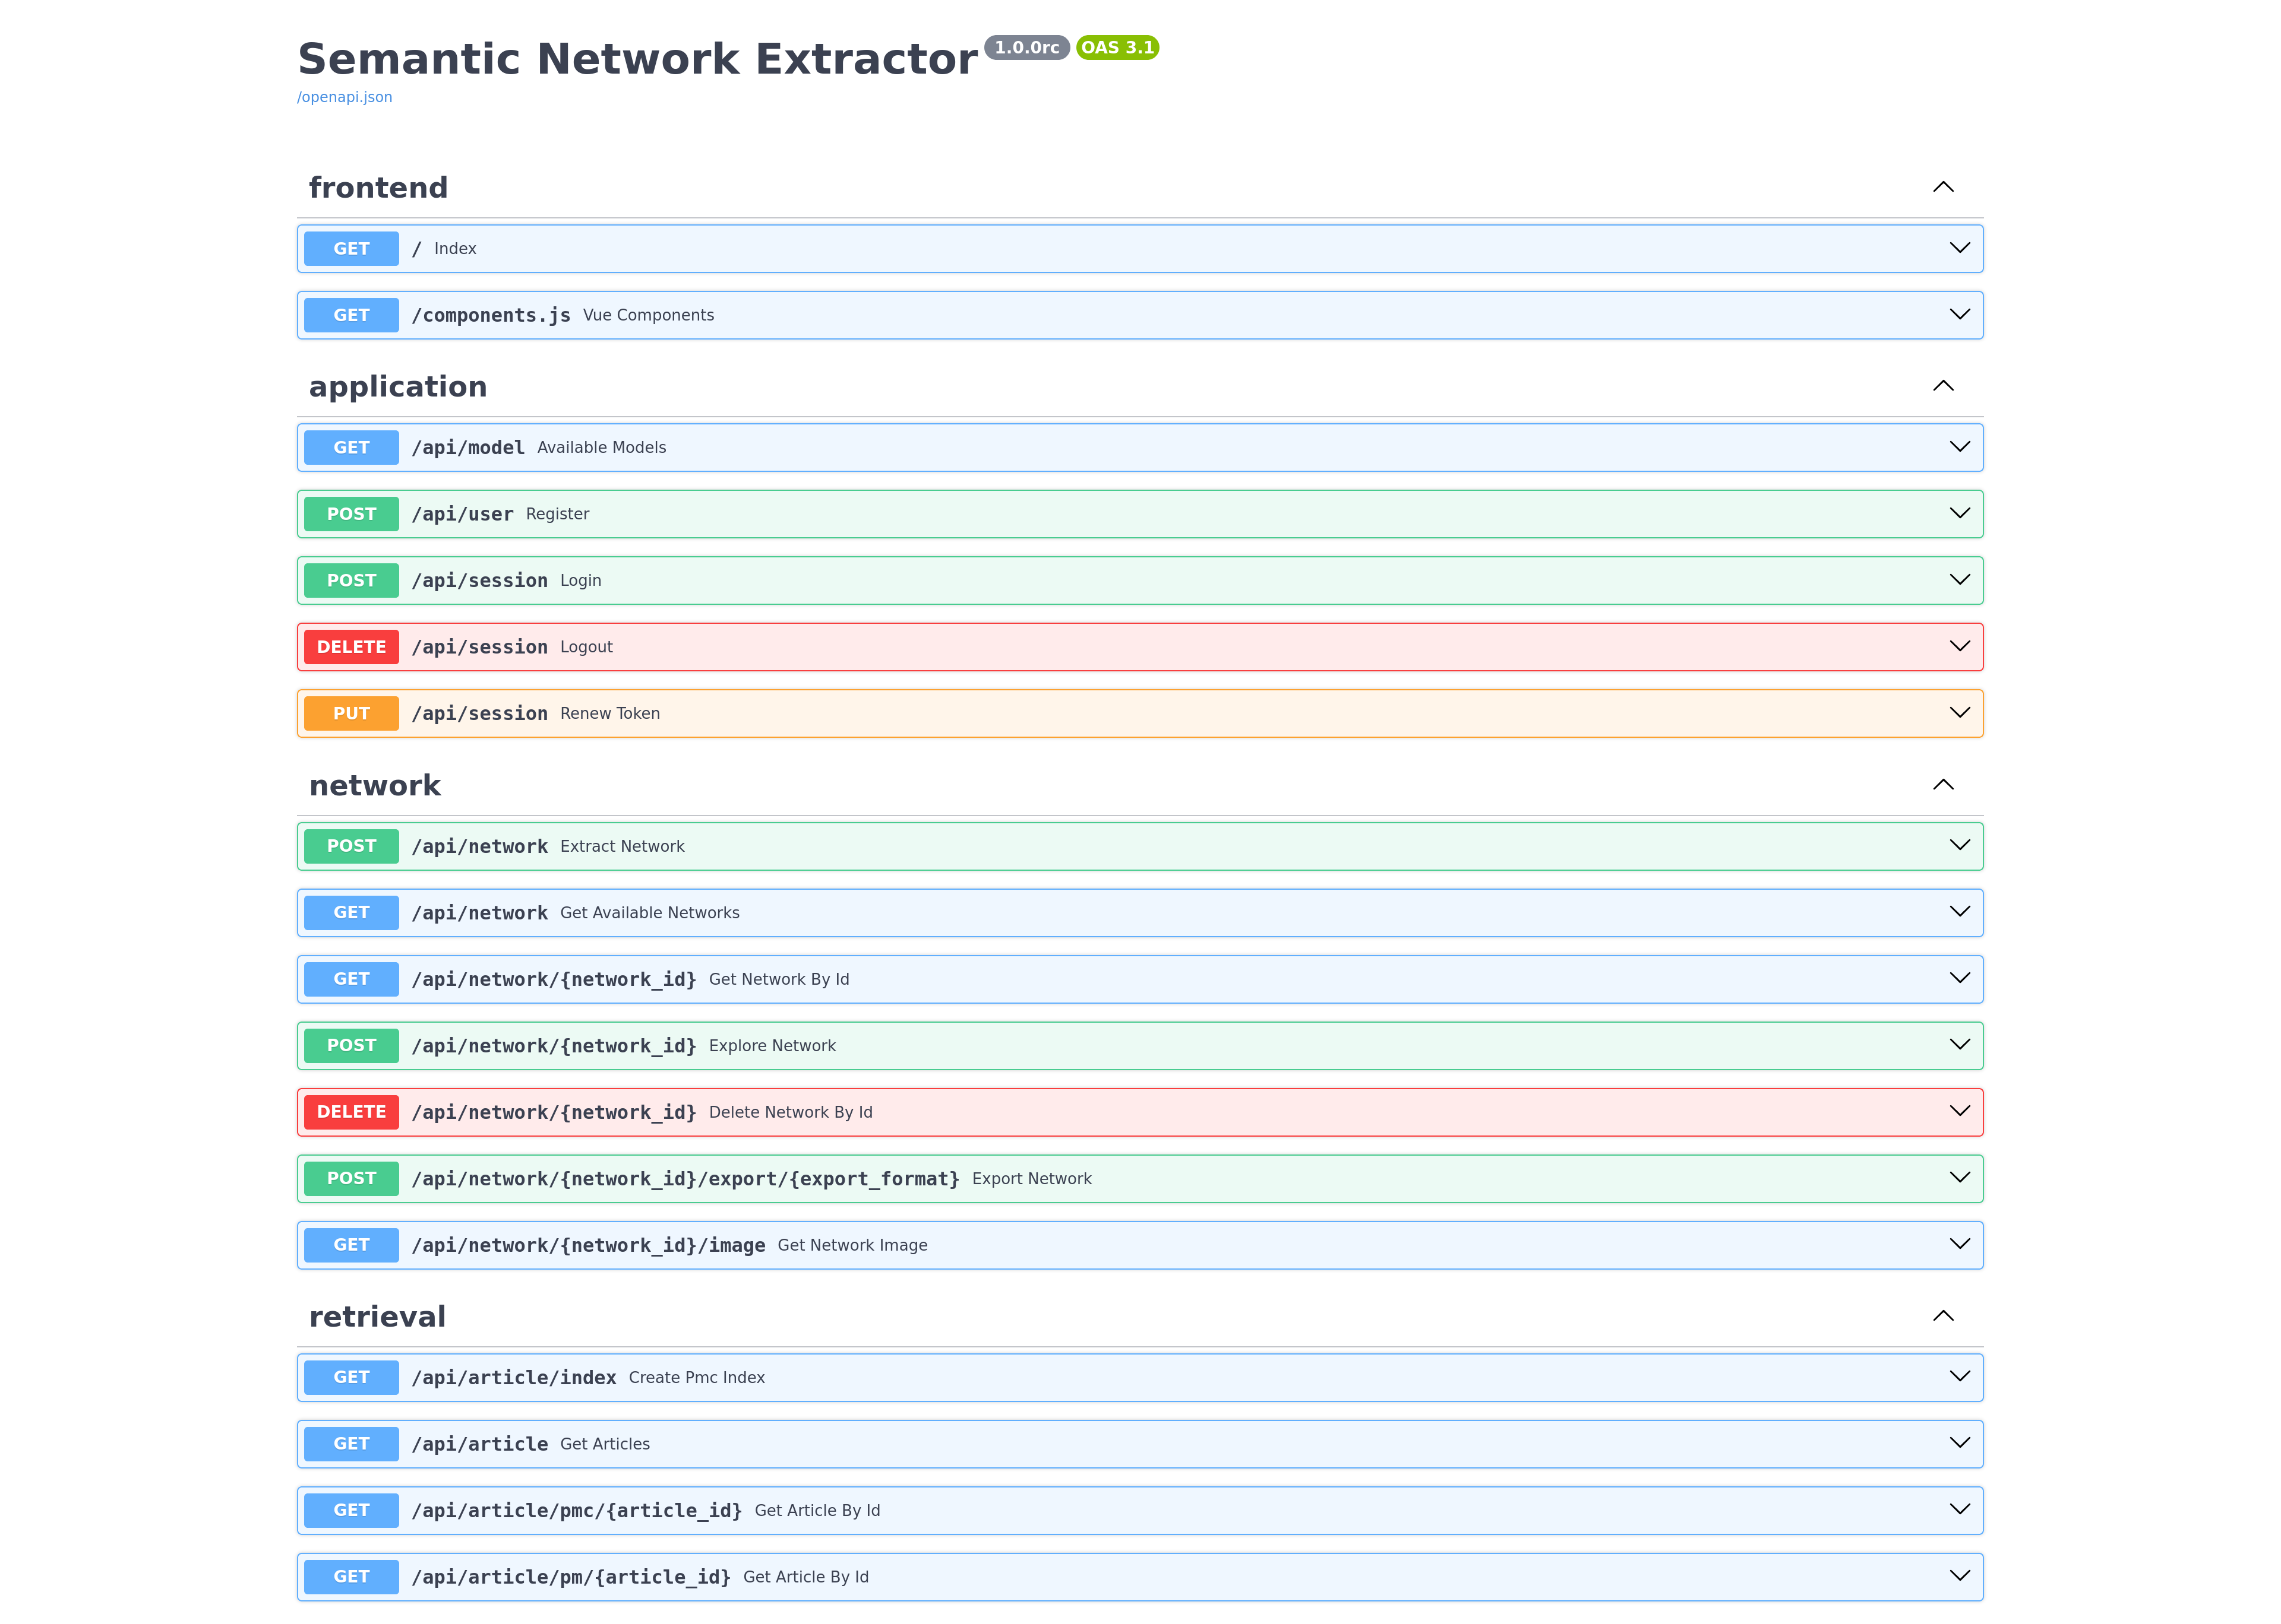Viewport: 2281px width, 1624px height.
Task: Click the GET badge for Create Pmc Index
Action: point(351,1377)
